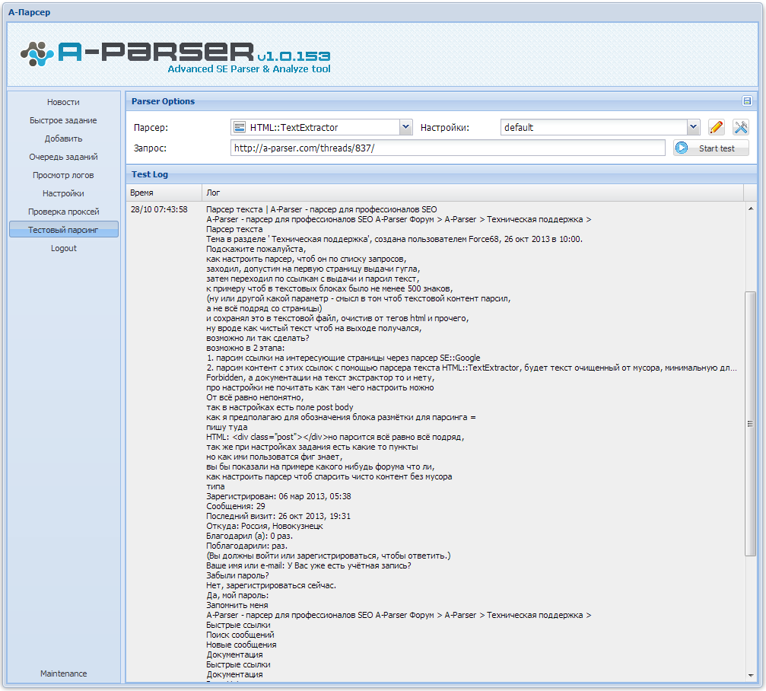766x691 pixels.
Task: Expand the Парсер dropdown arrow
Action: [x=406, y=128]
